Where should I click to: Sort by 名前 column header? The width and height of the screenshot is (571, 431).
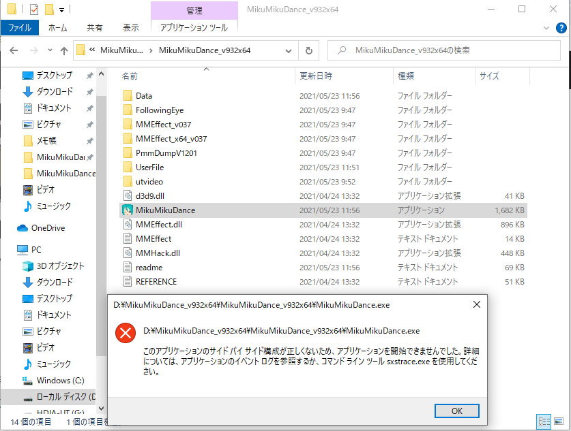click(130, 76)
